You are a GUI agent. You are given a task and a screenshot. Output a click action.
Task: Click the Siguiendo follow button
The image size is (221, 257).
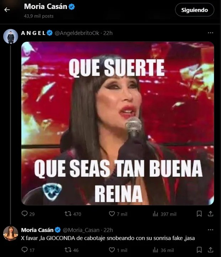(195, 10)
